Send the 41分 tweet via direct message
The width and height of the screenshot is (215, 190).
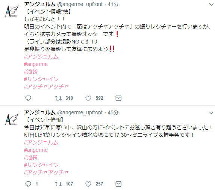tap(118, 98)
